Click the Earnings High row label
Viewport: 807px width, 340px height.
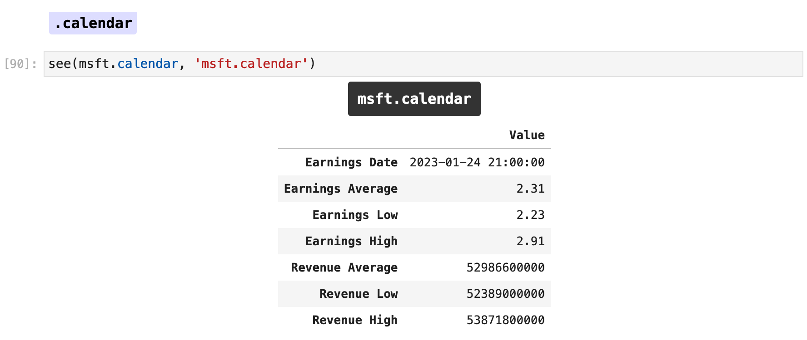coord(351,241)
